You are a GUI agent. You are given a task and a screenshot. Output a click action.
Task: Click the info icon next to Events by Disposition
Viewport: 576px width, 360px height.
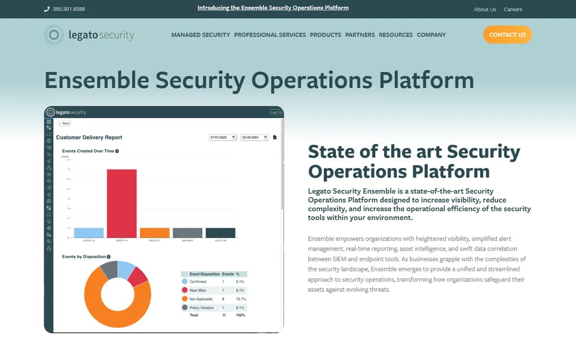(108, 257)
